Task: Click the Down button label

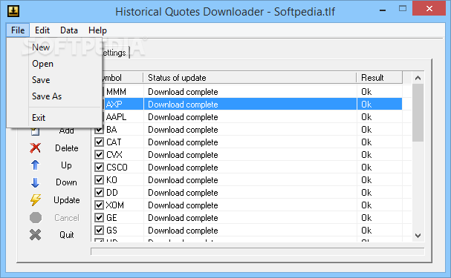Action: (x=66, y=182)
